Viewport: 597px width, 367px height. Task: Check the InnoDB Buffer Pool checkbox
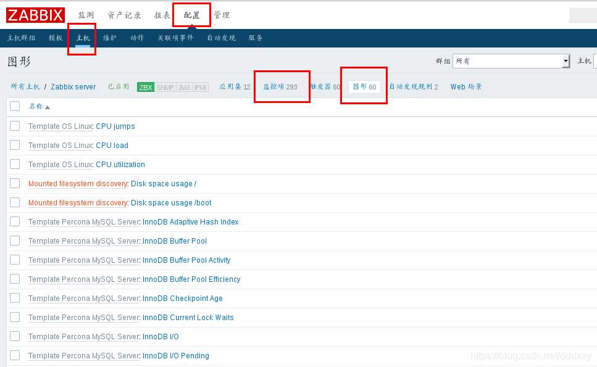click(x=15, y=241)
